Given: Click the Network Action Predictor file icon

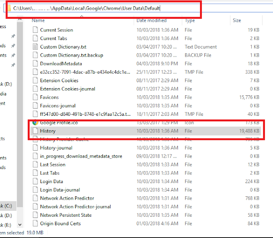Looking at the screenshot, I should pyautogui.click(x=35, y=198).
